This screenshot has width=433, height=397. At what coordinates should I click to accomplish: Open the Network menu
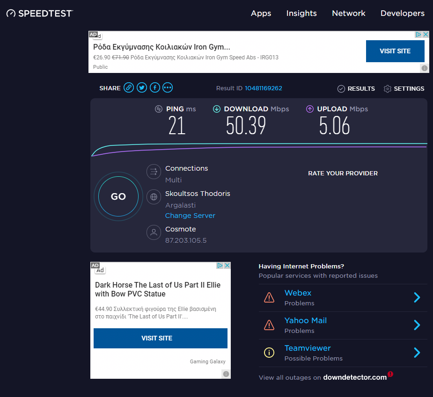point(348,13)
